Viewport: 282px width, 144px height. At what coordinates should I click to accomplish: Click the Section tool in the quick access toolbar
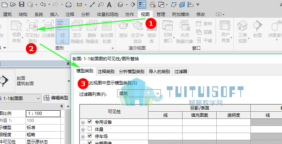point(133,5)
